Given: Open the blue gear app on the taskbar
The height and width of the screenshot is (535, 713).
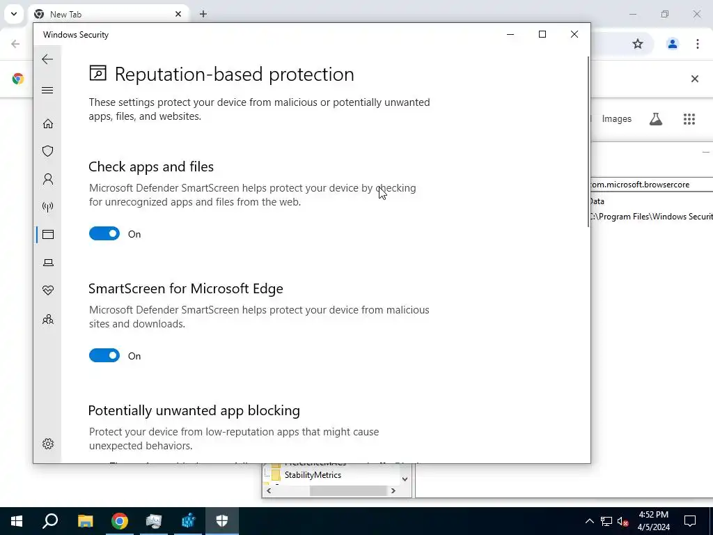Looking at the screenshot, I should [188, 521].
